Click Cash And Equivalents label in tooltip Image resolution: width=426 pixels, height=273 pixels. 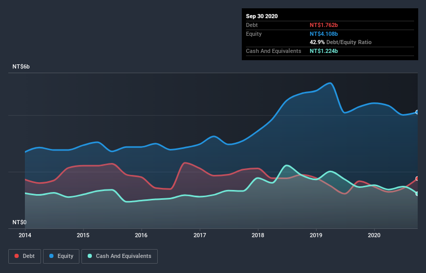click(x=273, y=51)
